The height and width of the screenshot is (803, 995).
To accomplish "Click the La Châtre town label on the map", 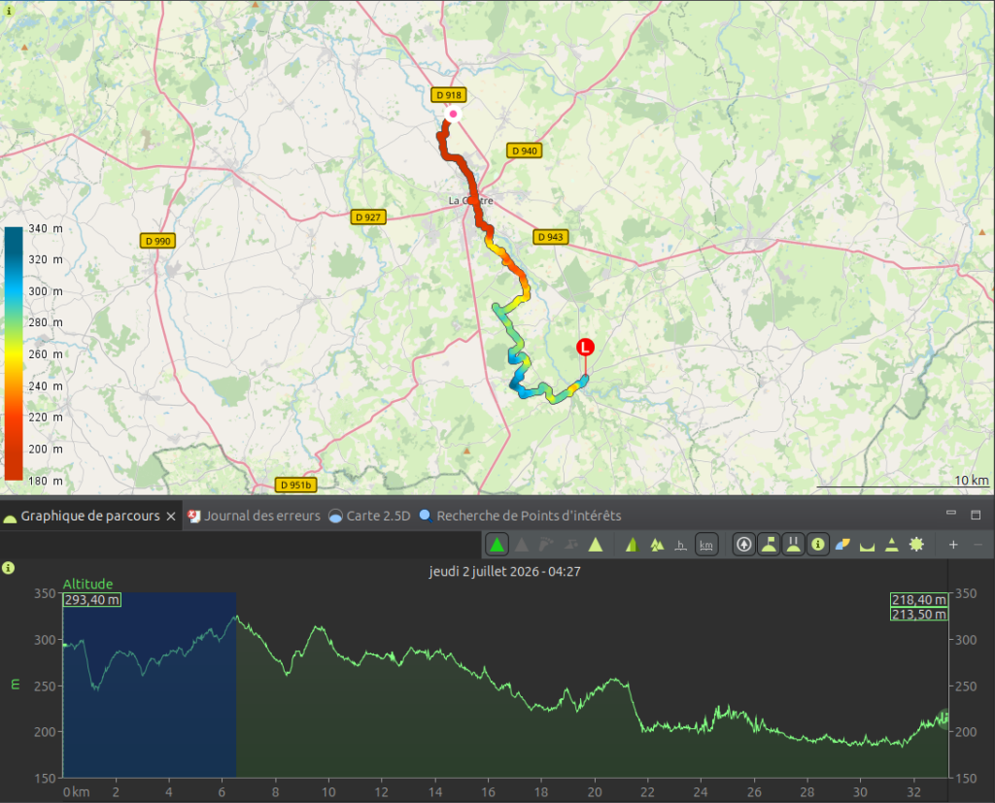I will click(x=471, y=200).
